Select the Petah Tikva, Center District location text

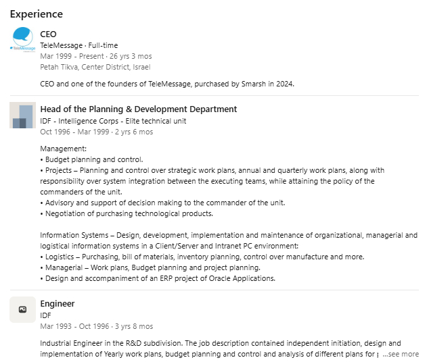(x=95, y=67)
